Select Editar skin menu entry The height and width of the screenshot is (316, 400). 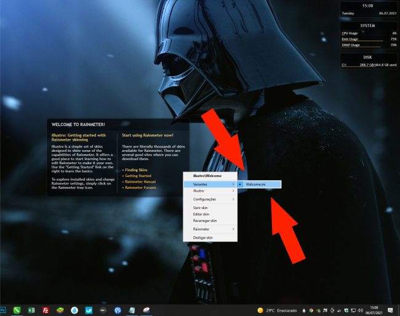(201, 214)
